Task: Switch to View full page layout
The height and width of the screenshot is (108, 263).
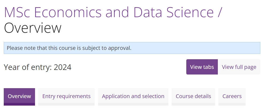Action: (x=239, y=67)
